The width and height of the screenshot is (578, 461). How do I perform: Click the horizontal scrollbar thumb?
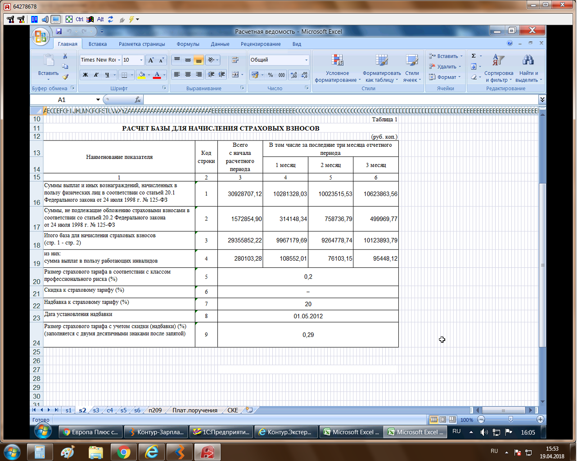pyautogui.click(x=503, y=410)
